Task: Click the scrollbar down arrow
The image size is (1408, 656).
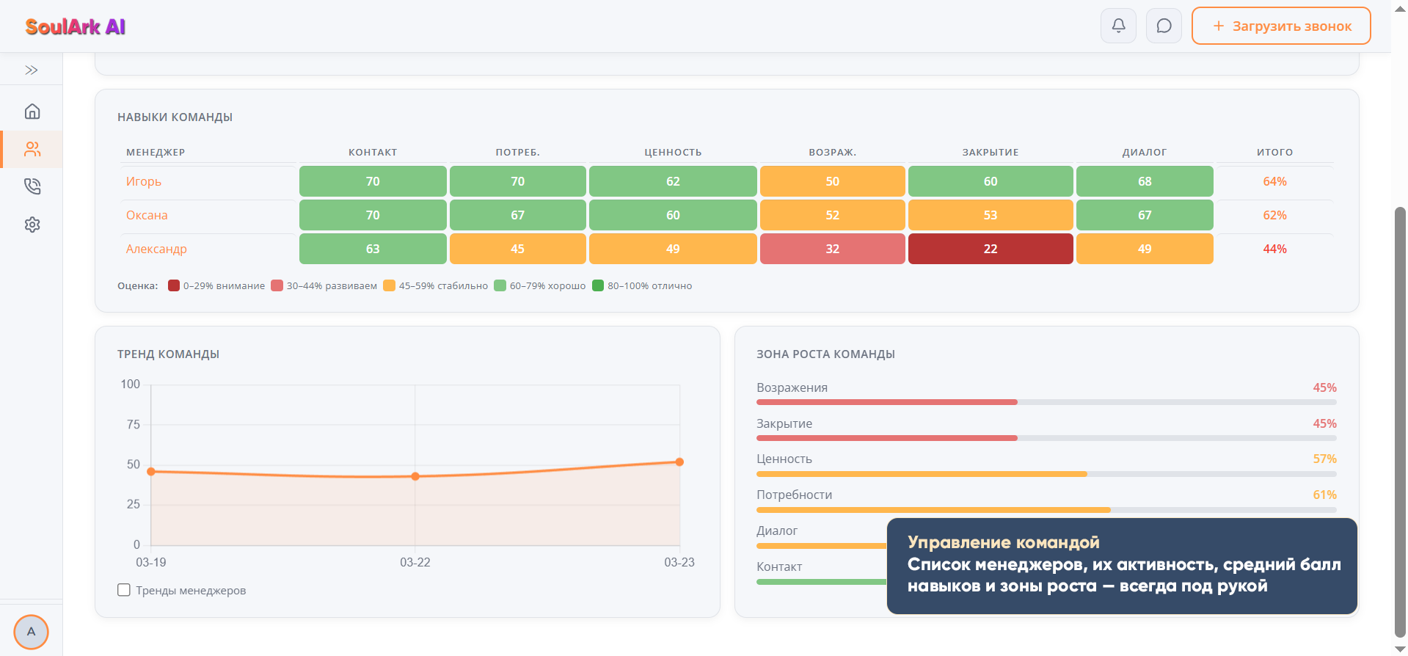Action: coord(1400,649)
